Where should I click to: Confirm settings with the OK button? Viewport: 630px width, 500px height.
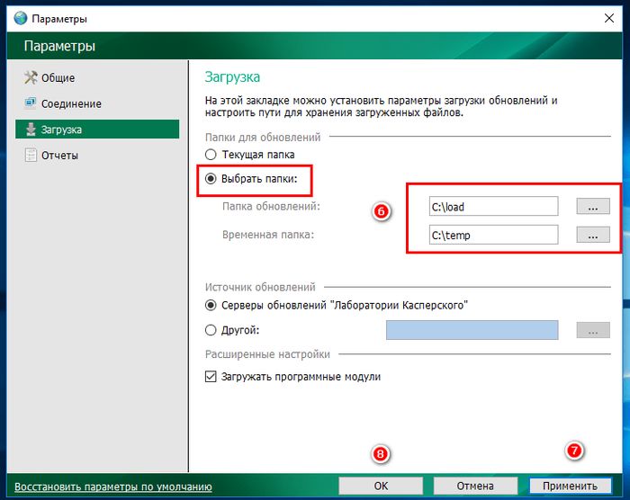[x=381, y=486]
